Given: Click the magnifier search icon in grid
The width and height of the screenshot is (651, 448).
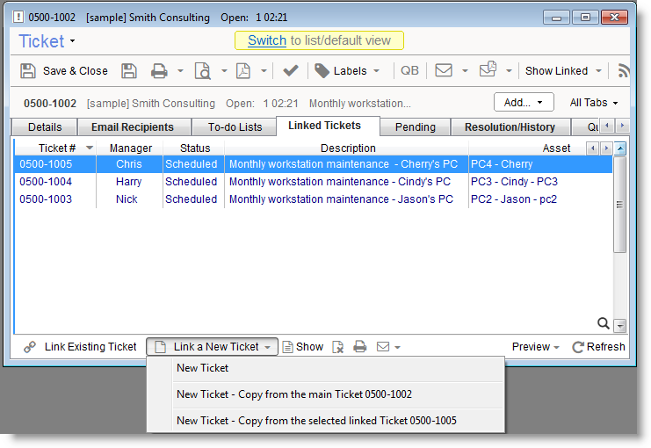Looking at the screenshot, I should (603, 323).
